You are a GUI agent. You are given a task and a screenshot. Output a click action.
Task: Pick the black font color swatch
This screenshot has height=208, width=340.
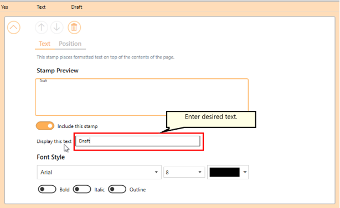point(224,172)
